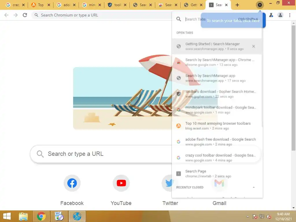
Task: Close the 'mindspark' tab in tab strip
Action: 100,5
